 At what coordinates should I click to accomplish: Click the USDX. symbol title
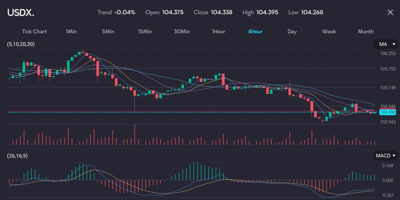pyautogui.click(x=21, y=12)
